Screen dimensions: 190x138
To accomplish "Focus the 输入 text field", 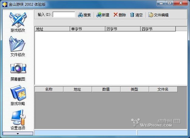I will point(64,14).
